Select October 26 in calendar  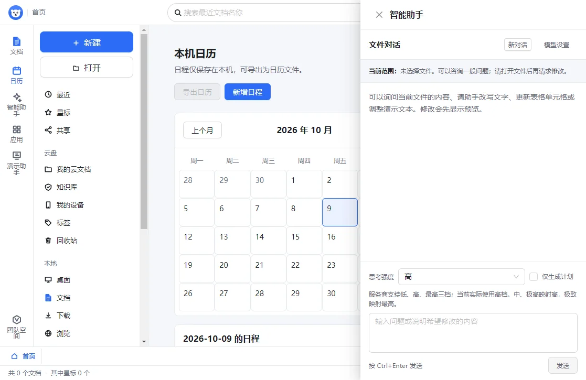(x=197, y=298)
